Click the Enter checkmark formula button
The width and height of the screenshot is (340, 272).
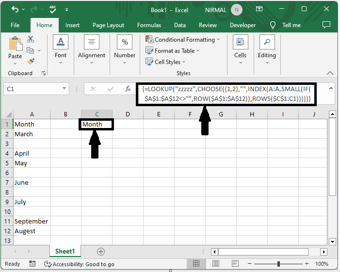coord(111,89)
